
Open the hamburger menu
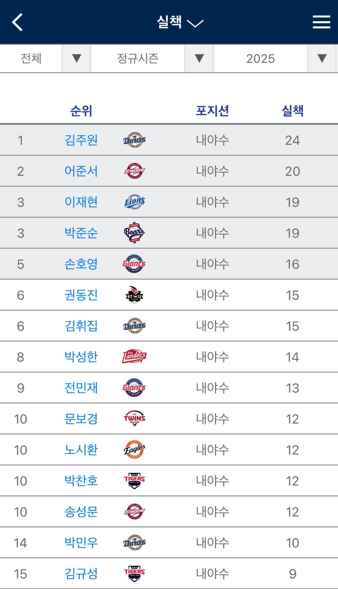tap(321, 22)
